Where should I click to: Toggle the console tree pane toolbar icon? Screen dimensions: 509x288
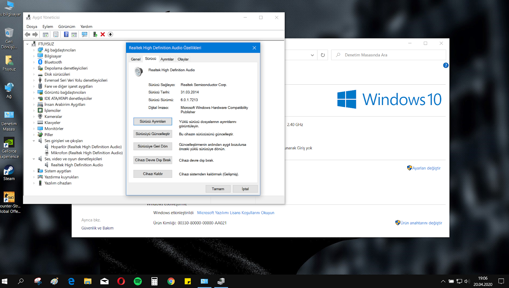pos(45,34)
